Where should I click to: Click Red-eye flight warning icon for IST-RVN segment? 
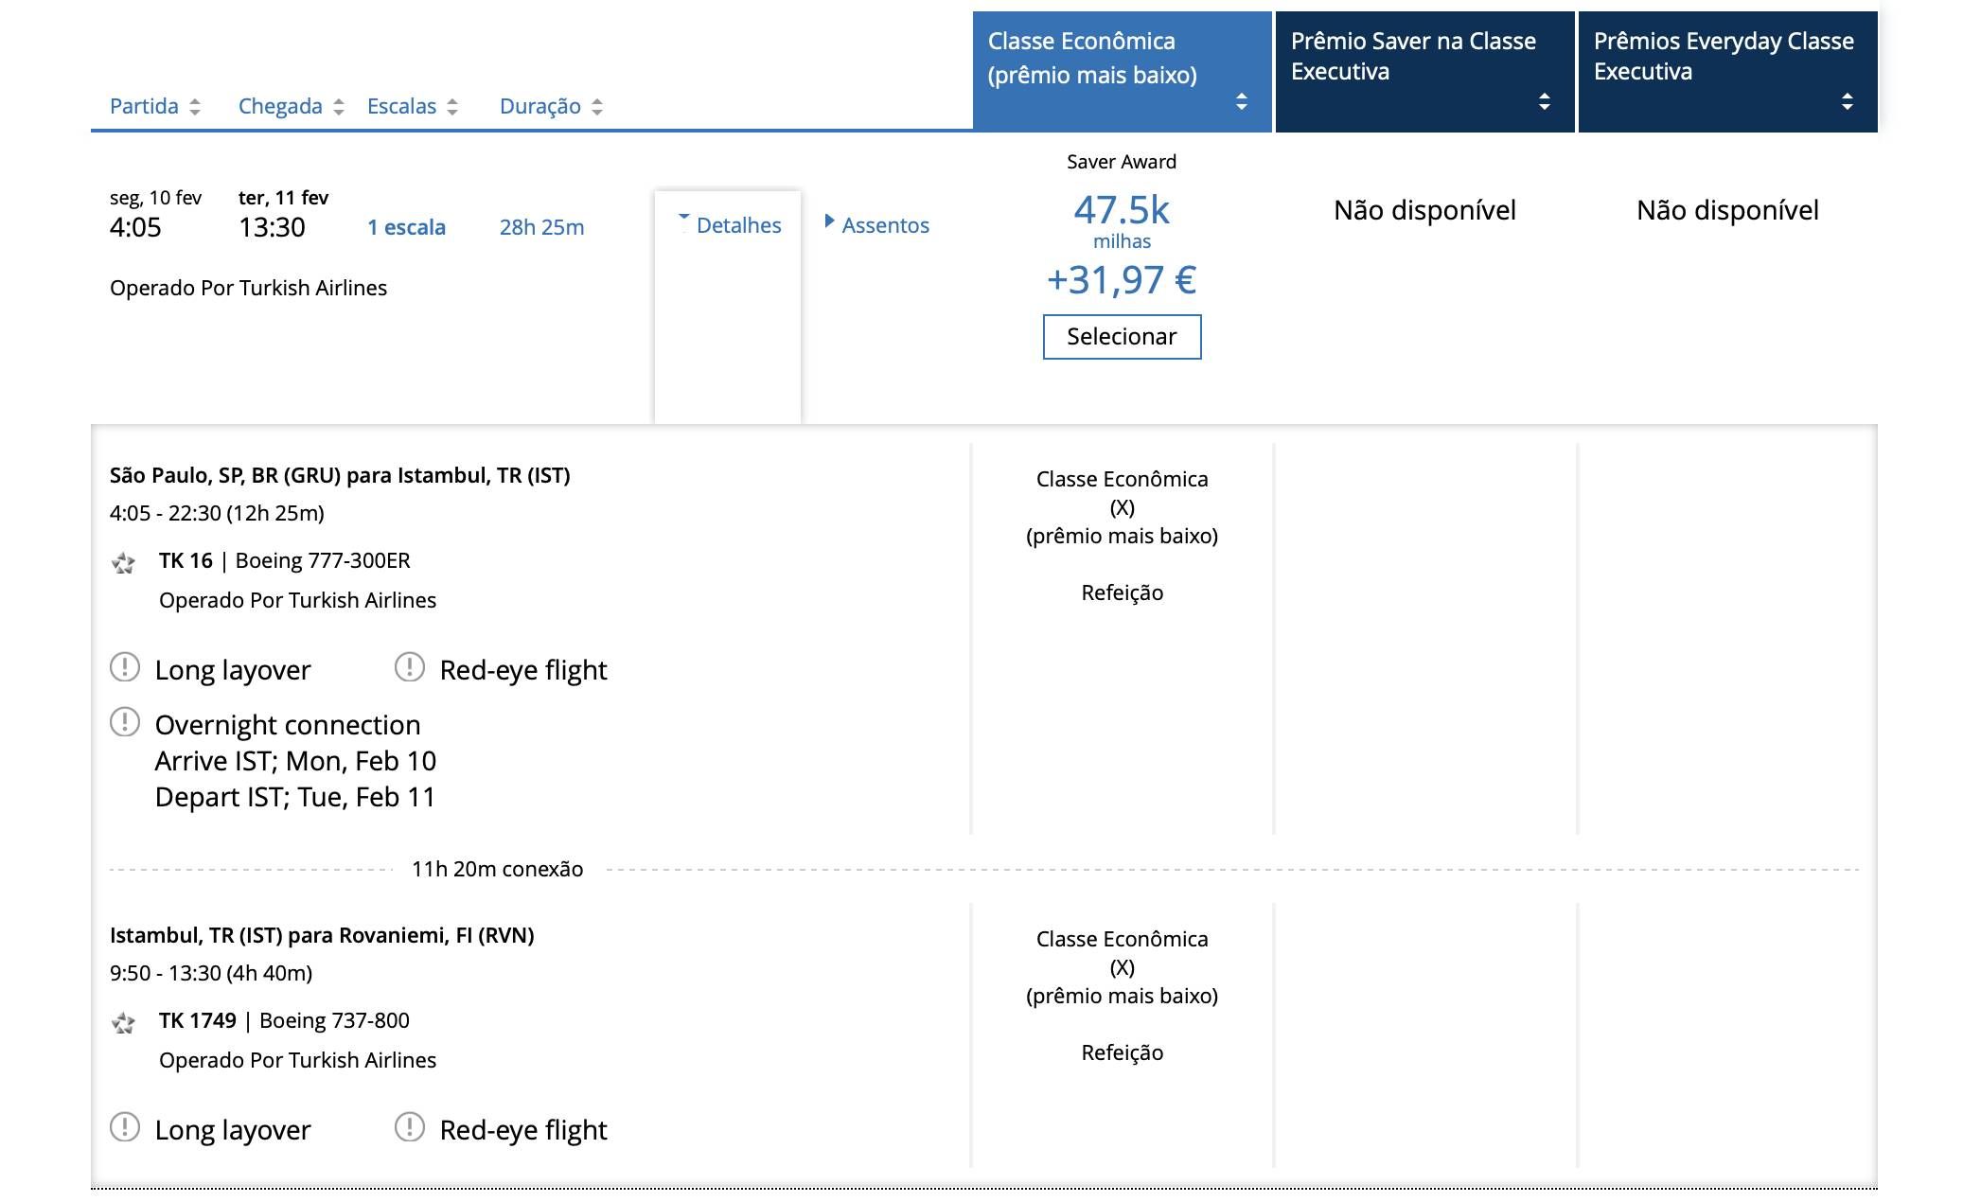click(x=410, y=1127)
